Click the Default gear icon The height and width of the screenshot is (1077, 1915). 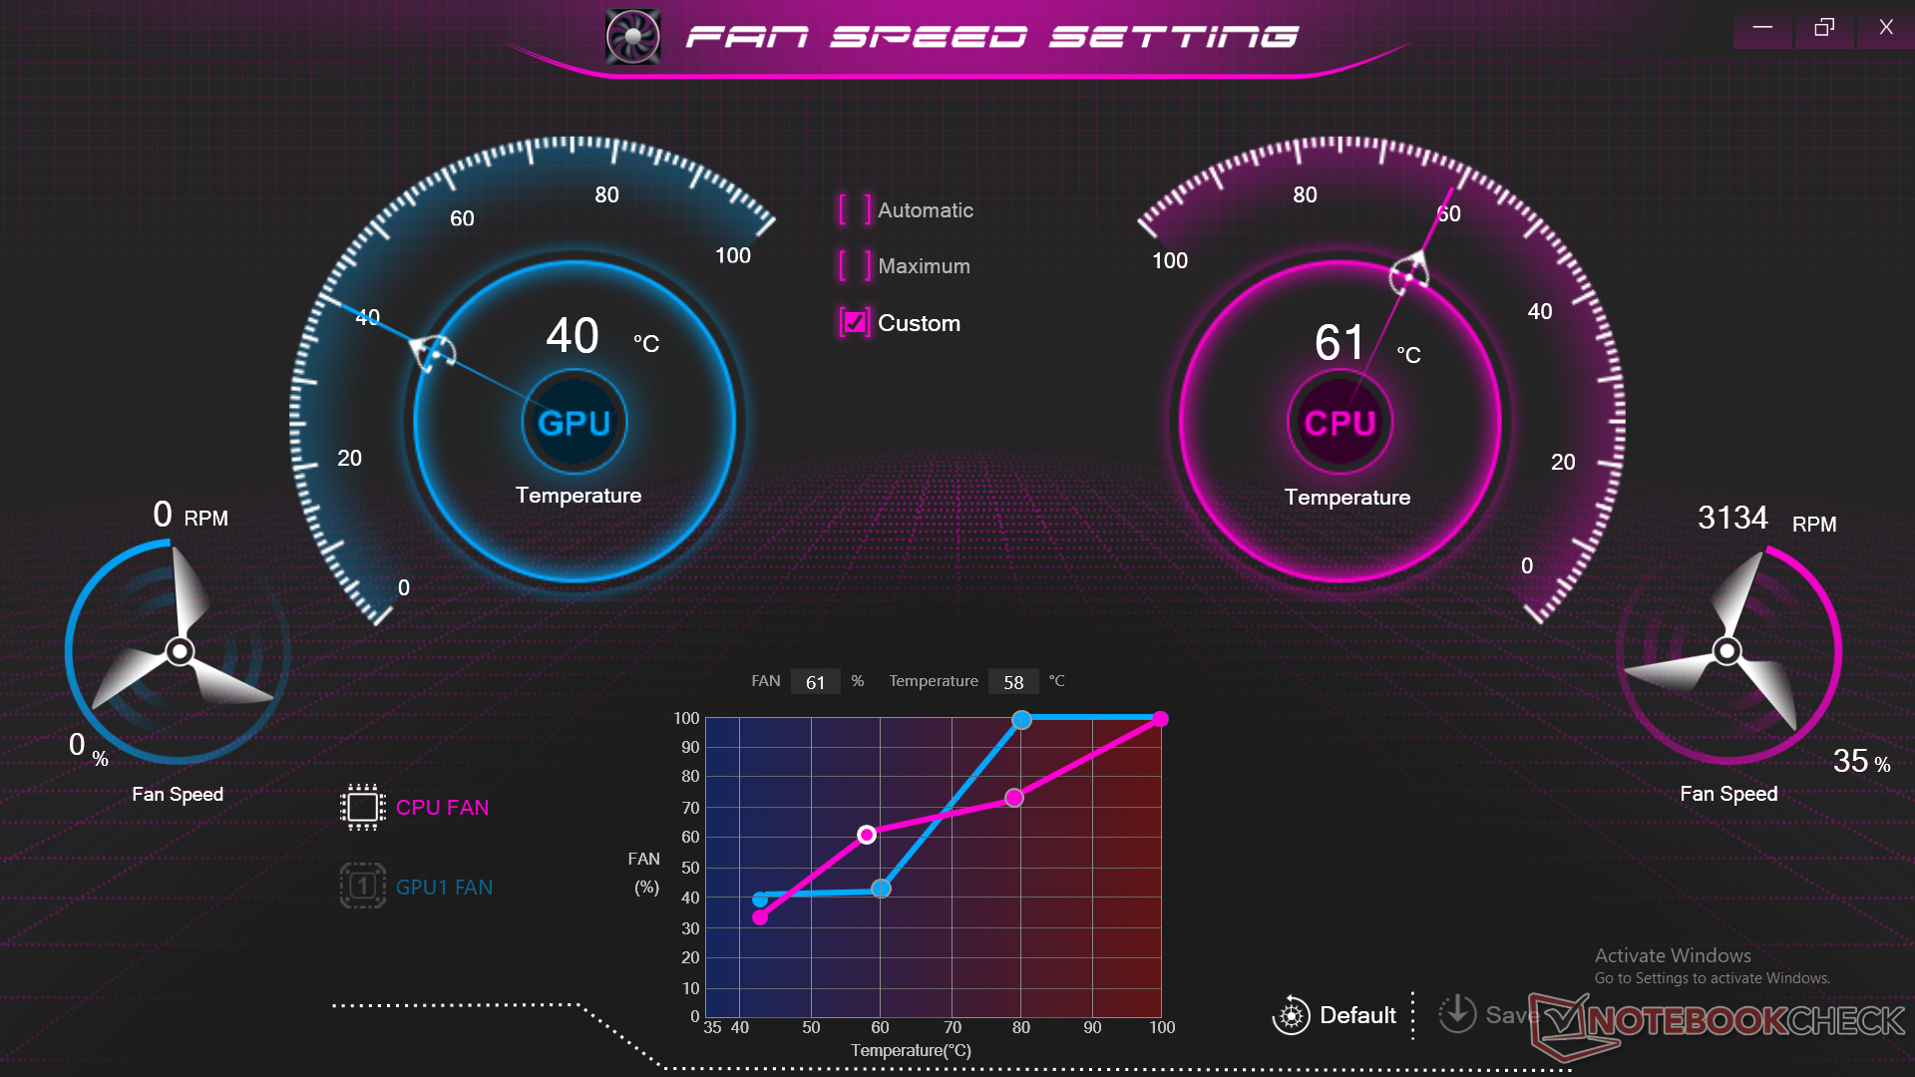pyautogui.click(x=1291, y=1015)
